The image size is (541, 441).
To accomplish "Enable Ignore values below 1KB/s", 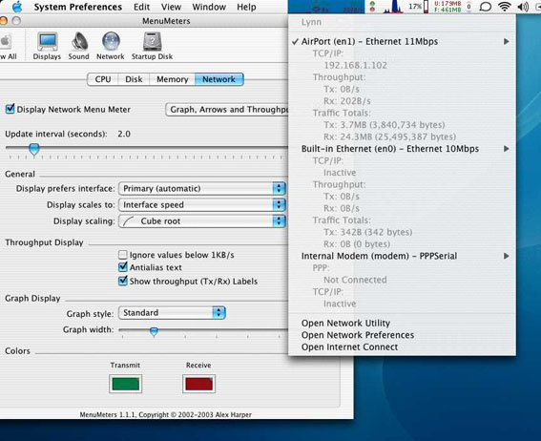I will (122, 255).
